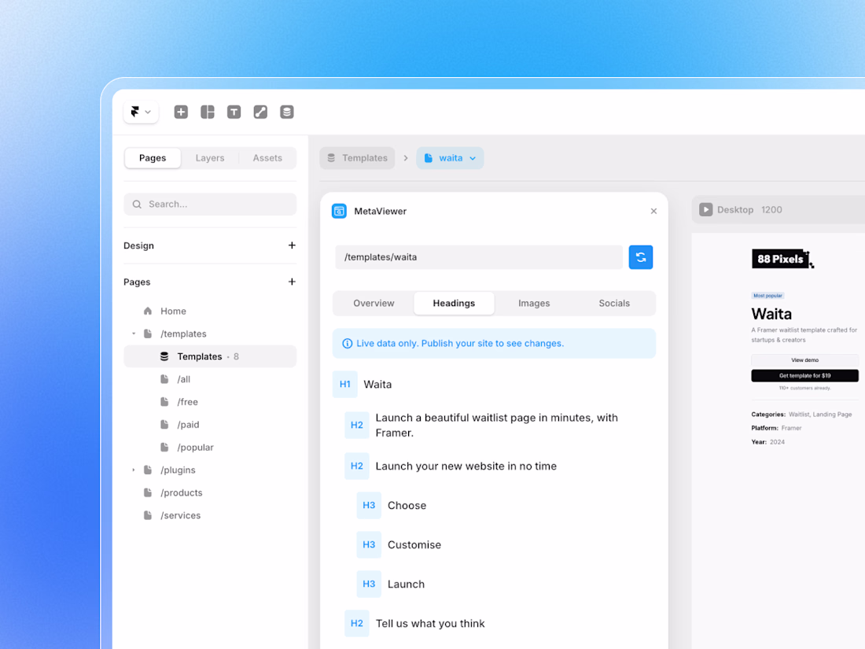The height and width of the screenshot is (649, 865).
Task: Click the 'Tell us what you think' heading
Action: click(x=430, y=624)
